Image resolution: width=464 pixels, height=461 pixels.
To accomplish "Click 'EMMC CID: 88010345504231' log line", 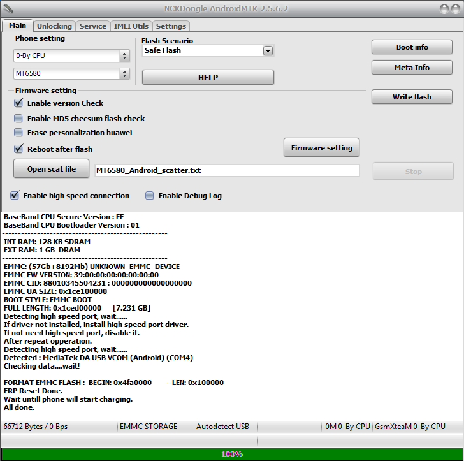I will 98,283.
